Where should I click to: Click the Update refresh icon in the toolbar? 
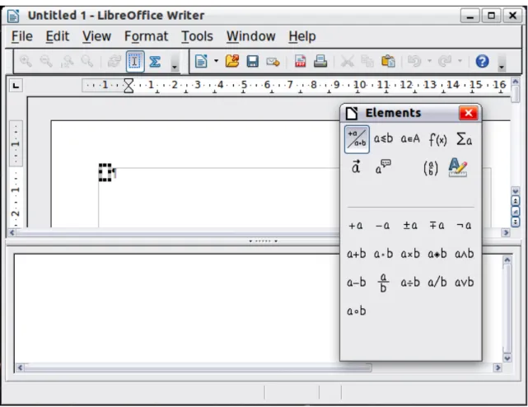coord(114,61)
